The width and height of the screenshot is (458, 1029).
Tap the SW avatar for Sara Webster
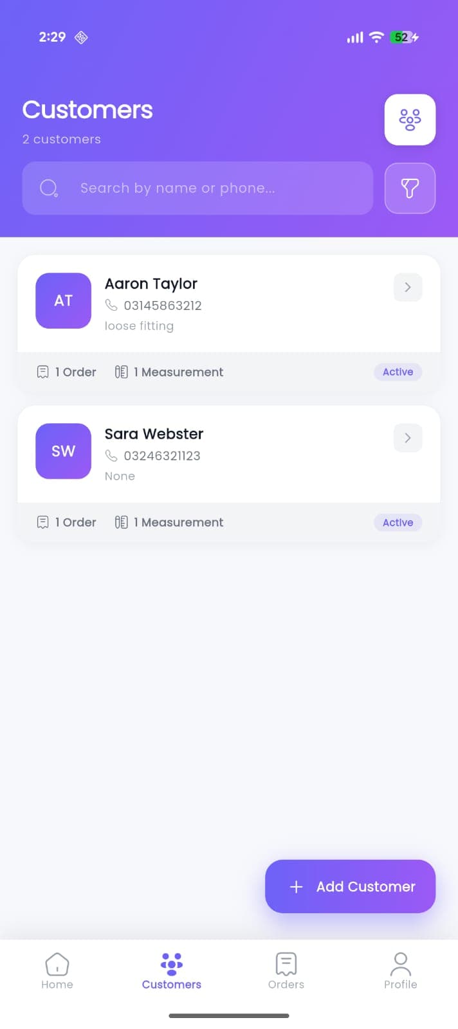point(63,451)
